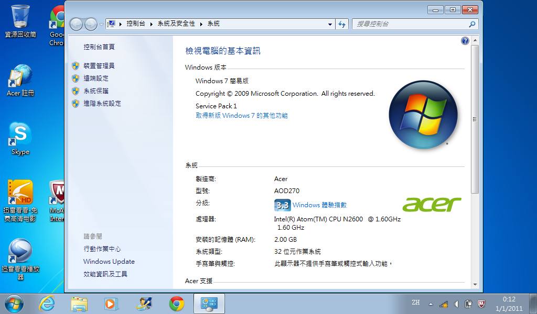537x314 pixels.
Task: Launch Skype from the desktop
Action: pyautogui.click(x=20, y=138)
